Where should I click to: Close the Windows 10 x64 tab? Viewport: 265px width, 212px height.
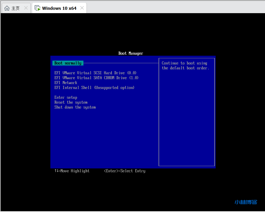click(82, 8)
